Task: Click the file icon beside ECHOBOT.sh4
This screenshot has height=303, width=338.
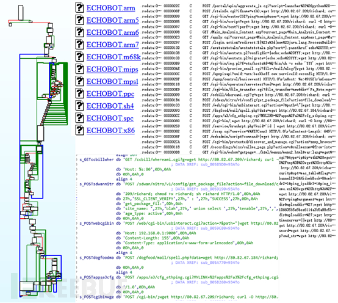Action: click(x=79, y=106)
